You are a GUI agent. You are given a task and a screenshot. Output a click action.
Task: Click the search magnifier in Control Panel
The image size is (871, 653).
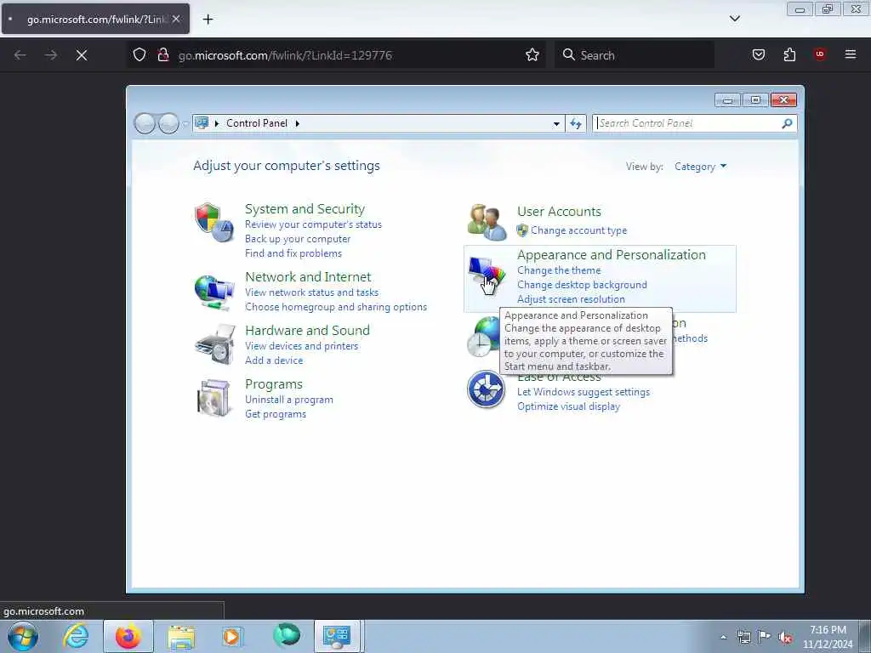pyautogui.click(x=787, y=123)
